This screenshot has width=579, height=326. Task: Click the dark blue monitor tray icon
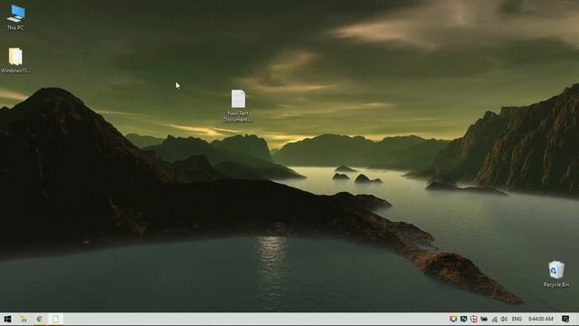464,319
